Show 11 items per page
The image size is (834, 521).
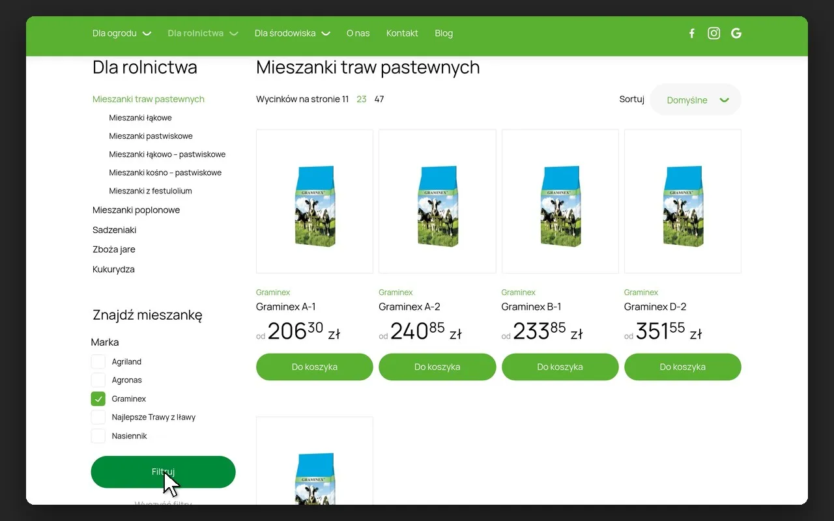coord(345,99)
